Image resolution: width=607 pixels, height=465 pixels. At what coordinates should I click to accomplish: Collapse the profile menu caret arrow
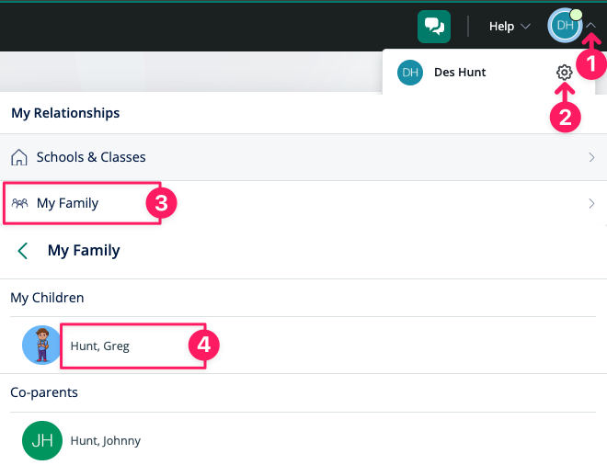591,26
